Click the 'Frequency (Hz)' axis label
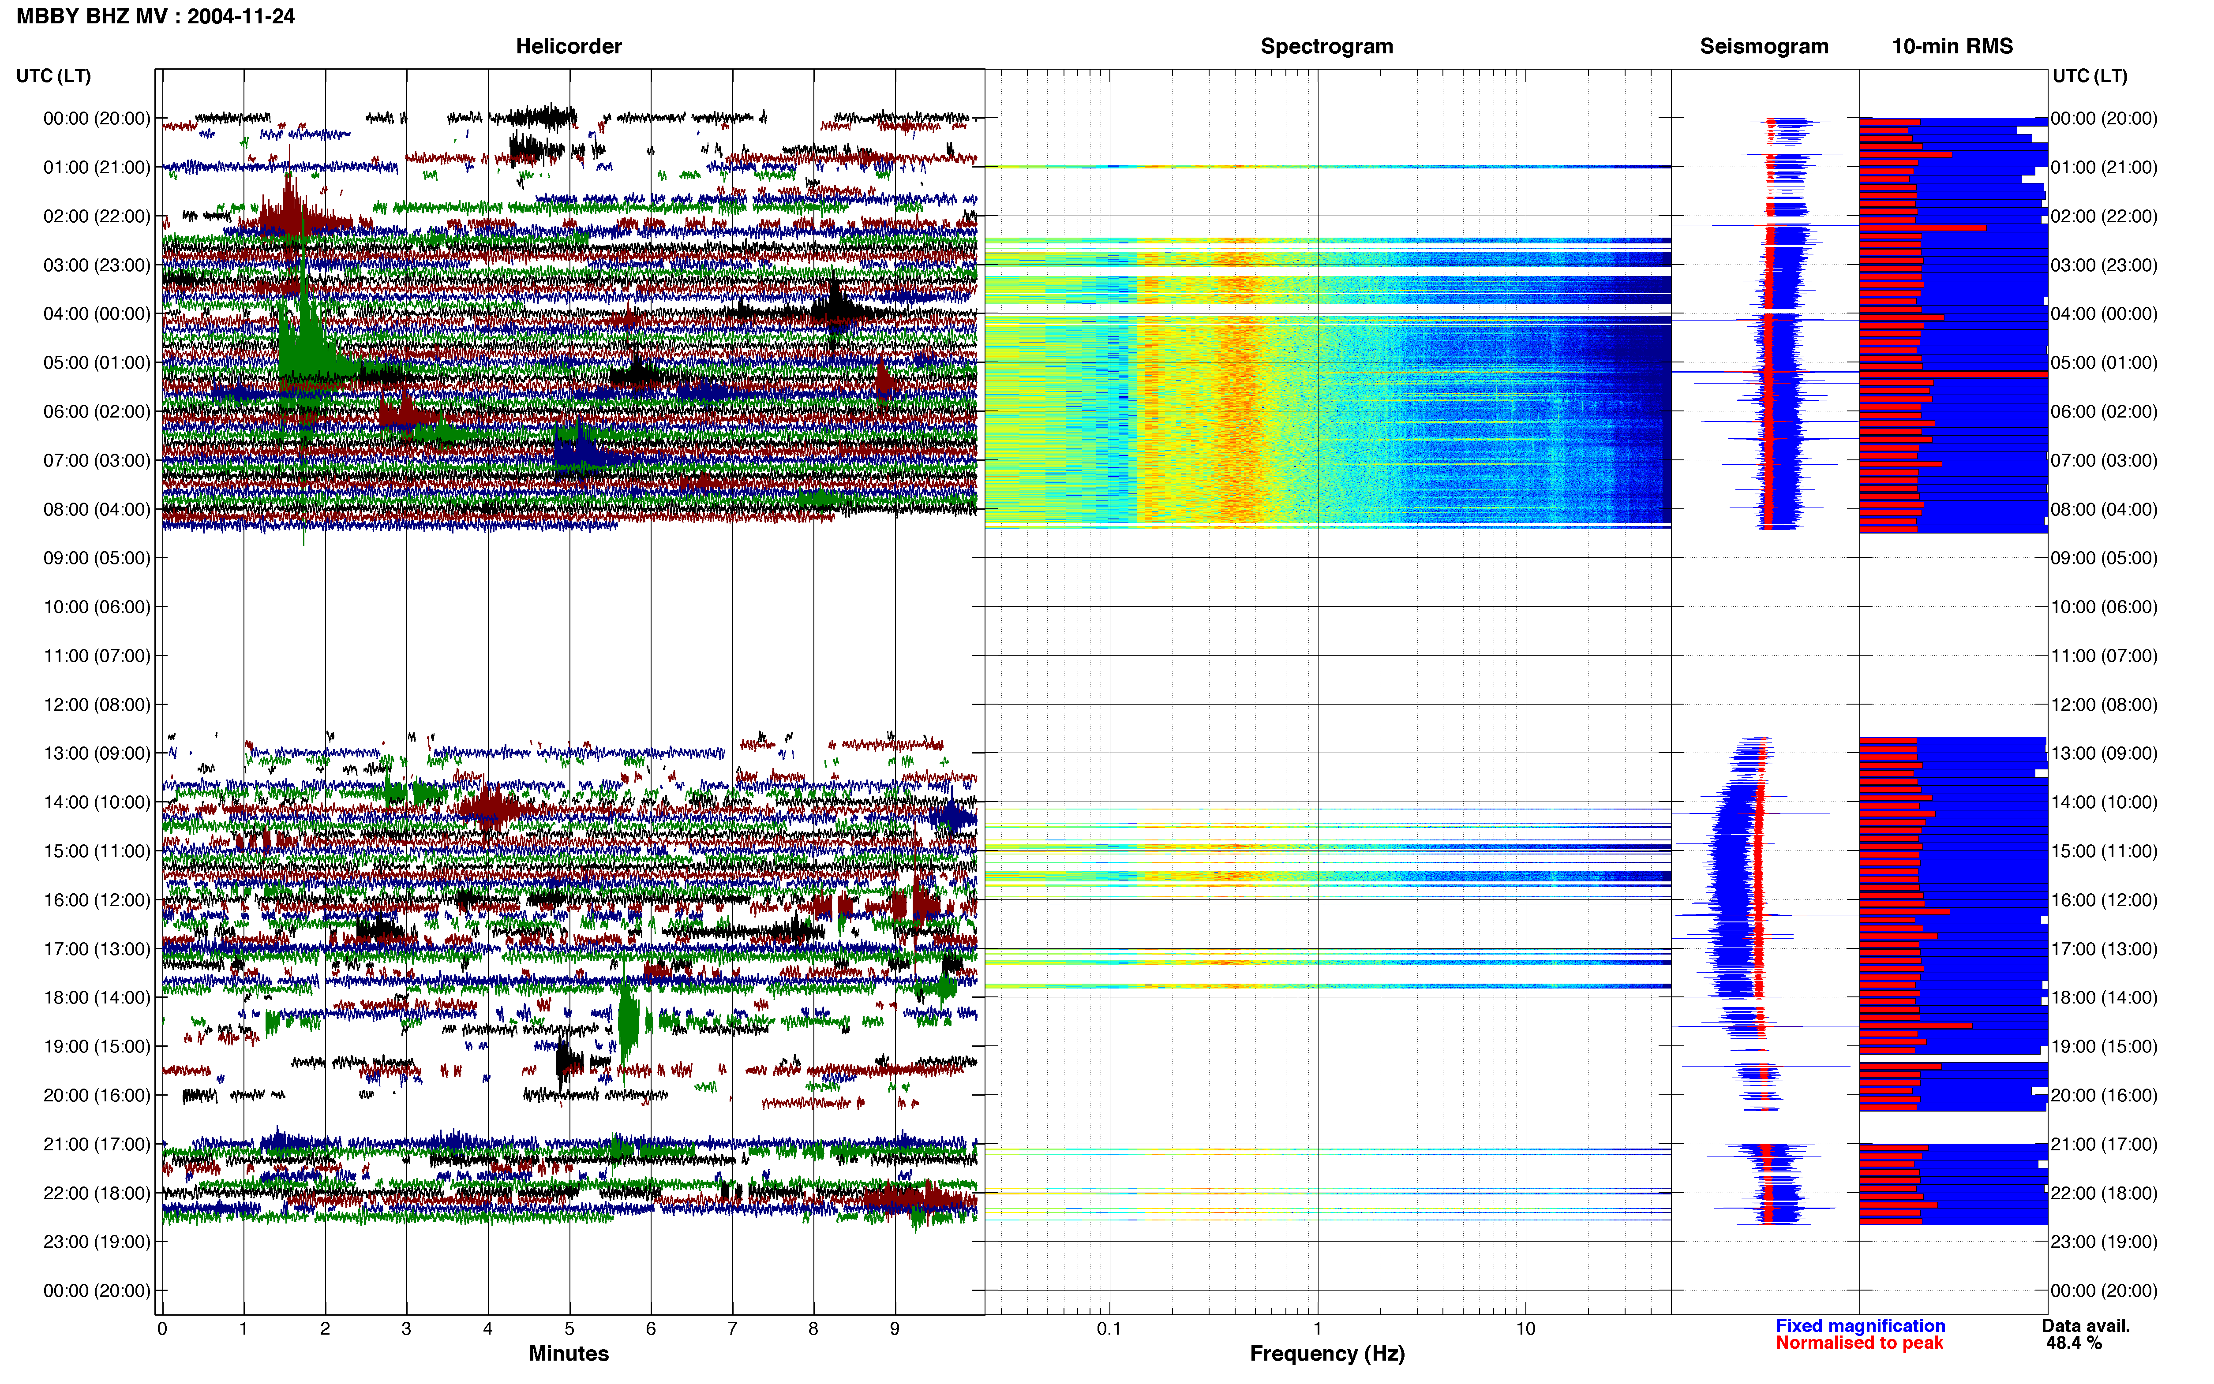 (1327, 1353)
